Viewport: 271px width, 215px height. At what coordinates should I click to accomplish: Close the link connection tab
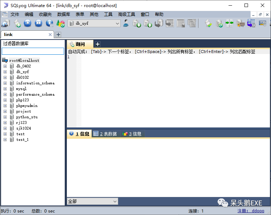[50, 35]
